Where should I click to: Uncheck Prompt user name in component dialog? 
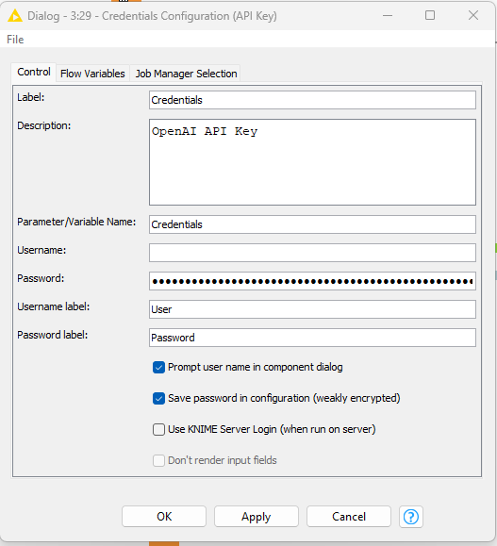pos(158,368)
